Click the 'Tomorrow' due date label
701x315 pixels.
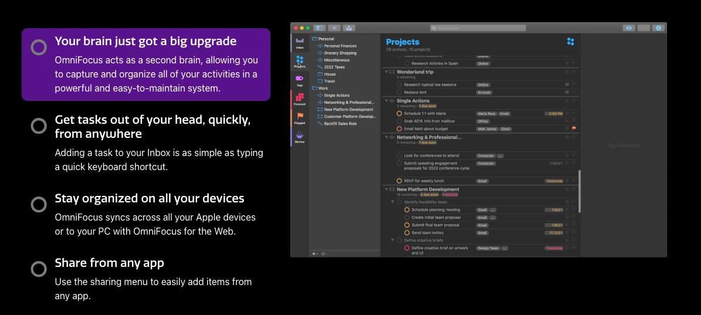554,181
